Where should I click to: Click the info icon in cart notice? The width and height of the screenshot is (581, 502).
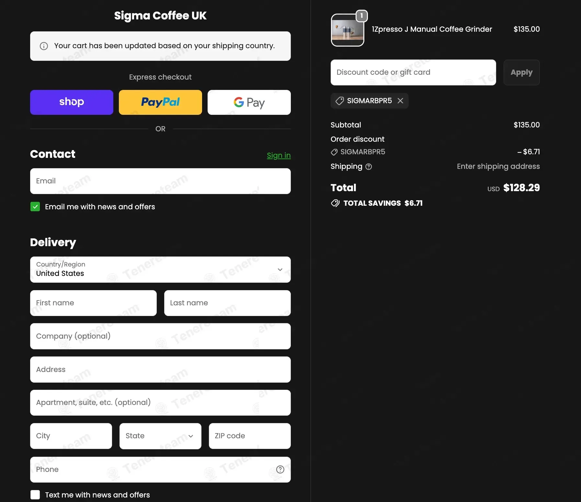click(44, 46)
